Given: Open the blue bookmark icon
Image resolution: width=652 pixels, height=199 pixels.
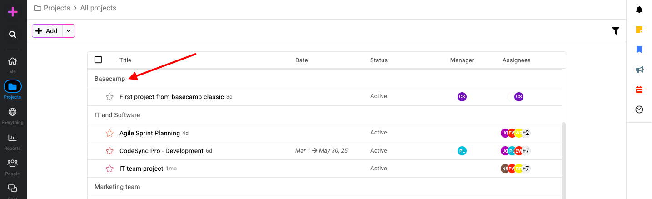Looking at the screenshot, I should tap(639, 50).
